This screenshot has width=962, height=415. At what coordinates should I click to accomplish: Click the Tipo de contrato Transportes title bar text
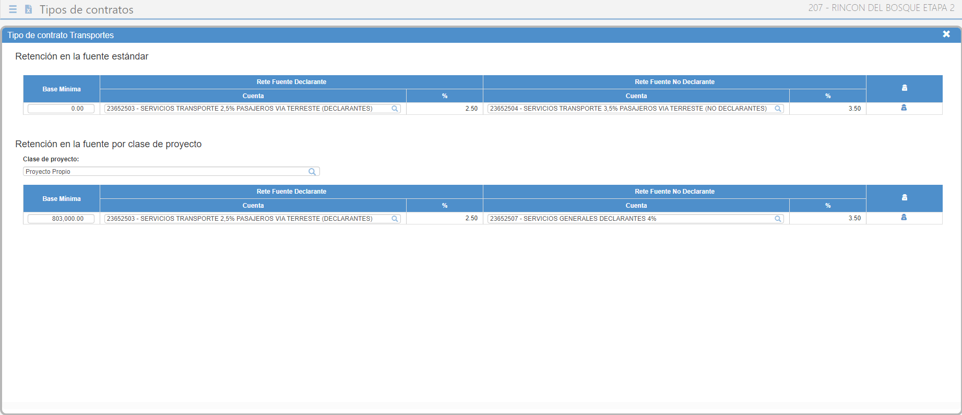[61, 35]
